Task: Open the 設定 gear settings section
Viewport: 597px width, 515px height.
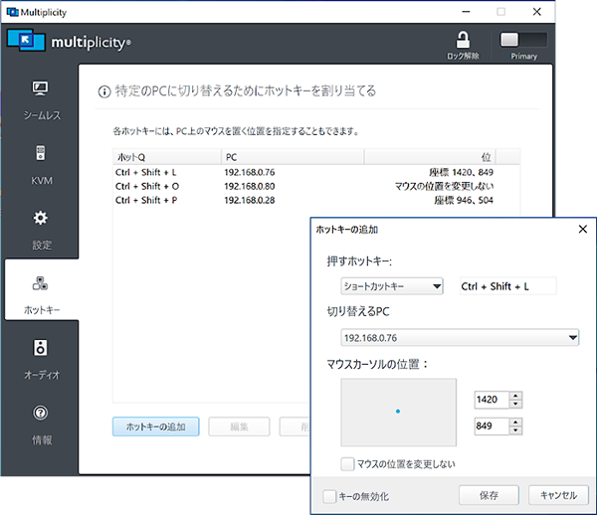Action: tap(41, 231)
